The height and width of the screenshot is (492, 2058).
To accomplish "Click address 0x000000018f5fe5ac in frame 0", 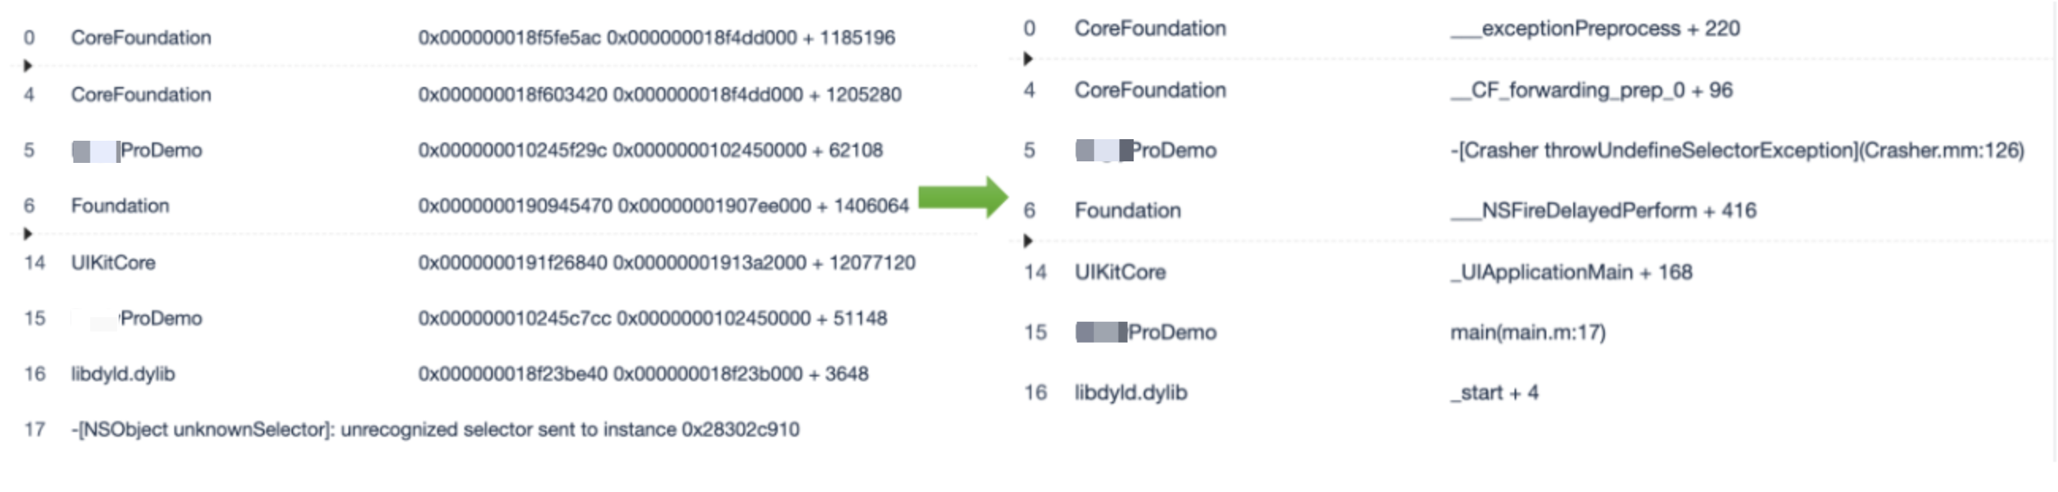I will click(x=509, y=37).
